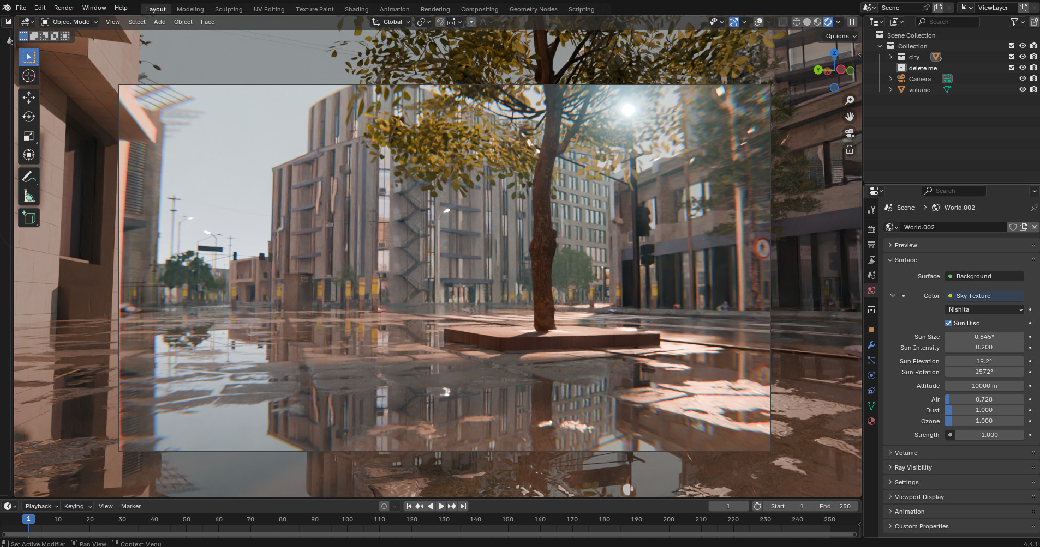Select the Transform tool

[x=29, y=155]
